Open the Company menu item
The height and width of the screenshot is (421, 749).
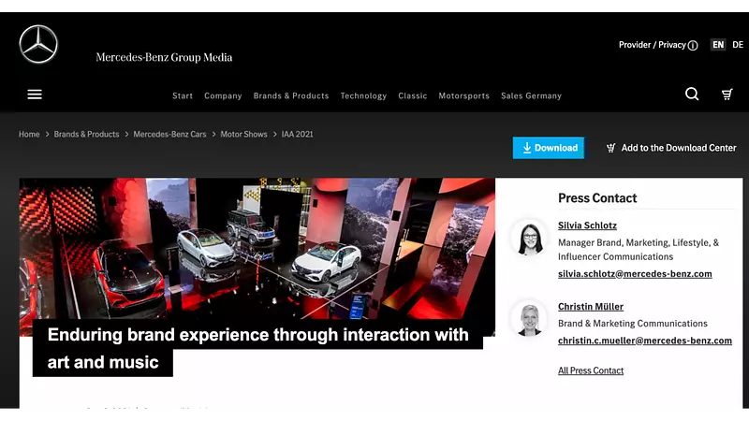223,96
